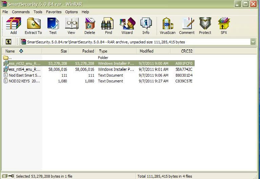Select the ess_nt32_enu_R... file name
This screenshot has height=179, width=260.
[x=24, y=63]
